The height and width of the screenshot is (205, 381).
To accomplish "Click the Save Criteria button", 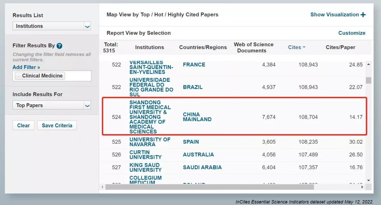I will (x=57, y=125).
